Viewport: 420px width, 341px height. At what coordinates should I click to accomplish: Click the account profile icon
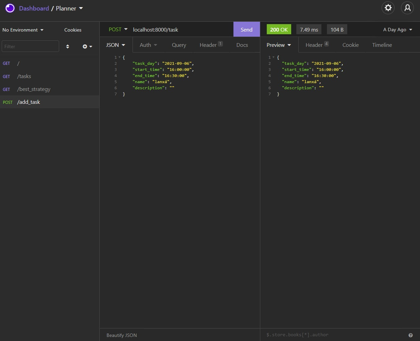[407, 8]
